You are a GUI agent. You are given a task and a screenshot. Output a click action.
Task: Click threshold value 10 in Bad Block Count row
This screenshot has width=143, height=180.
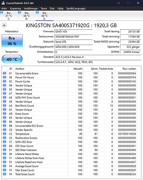coord(112,105)
